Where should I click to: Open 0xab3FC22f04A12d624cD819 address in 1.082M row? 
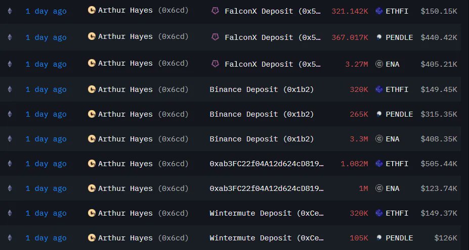tap(267, 164)
